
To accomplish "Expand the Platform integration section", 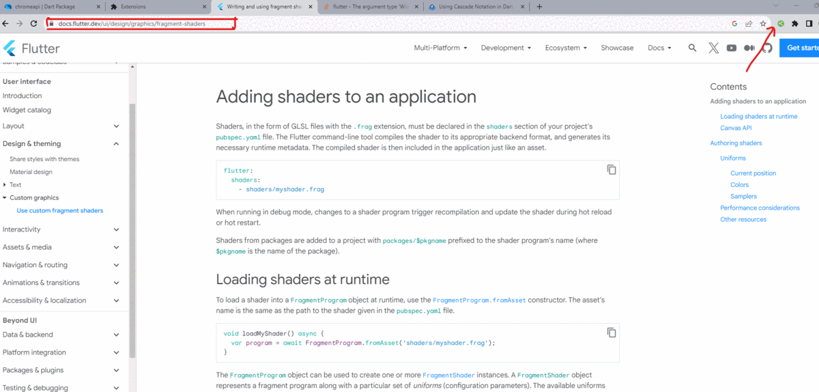I will [x=116, y=352].
